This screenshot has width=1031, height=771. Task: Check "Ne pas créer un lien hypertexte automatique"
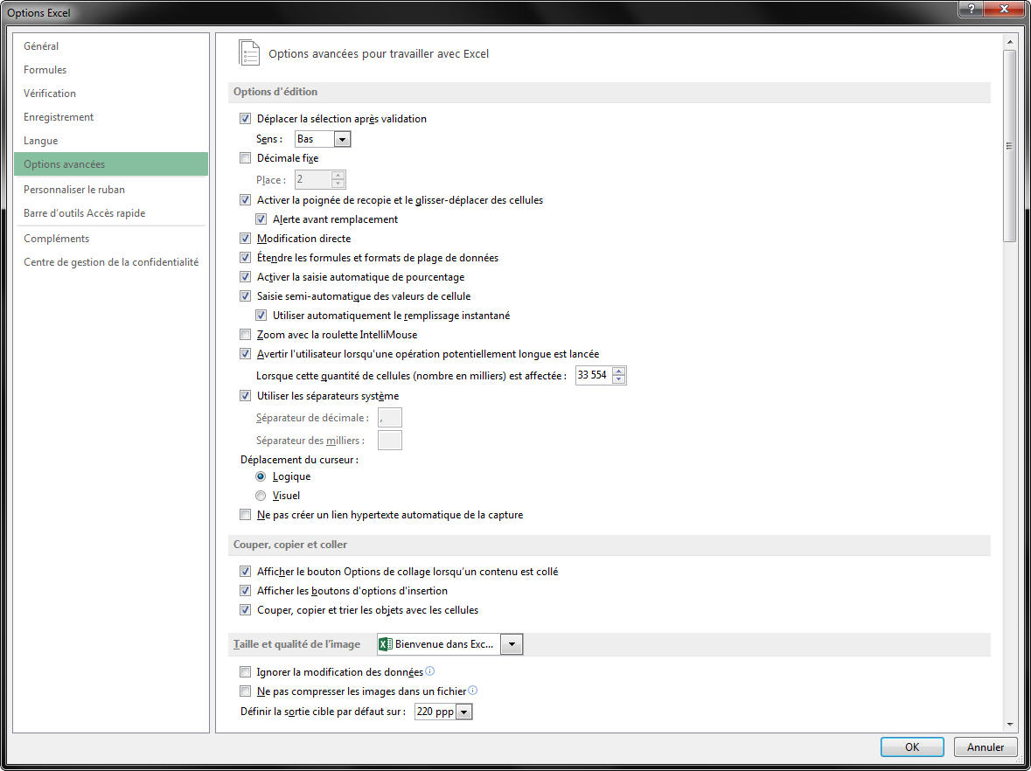point(245,515)
